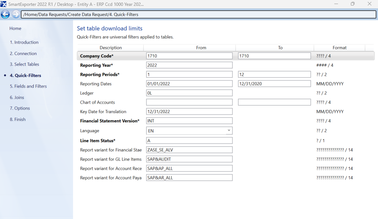Screen dimensions: 378x219
Task: Click the empty Chart of Accounts From field
Action: pyautogui.click(x=189, y=102)
